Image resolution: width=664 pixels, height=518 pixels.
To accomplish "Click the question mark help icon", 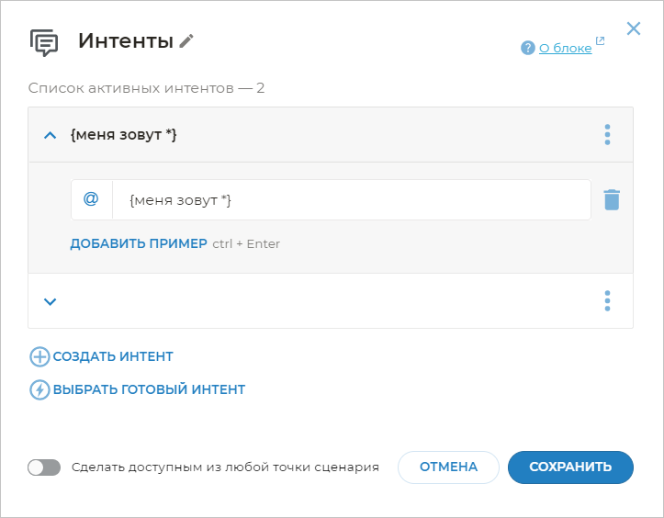I will tap(527, 48).
